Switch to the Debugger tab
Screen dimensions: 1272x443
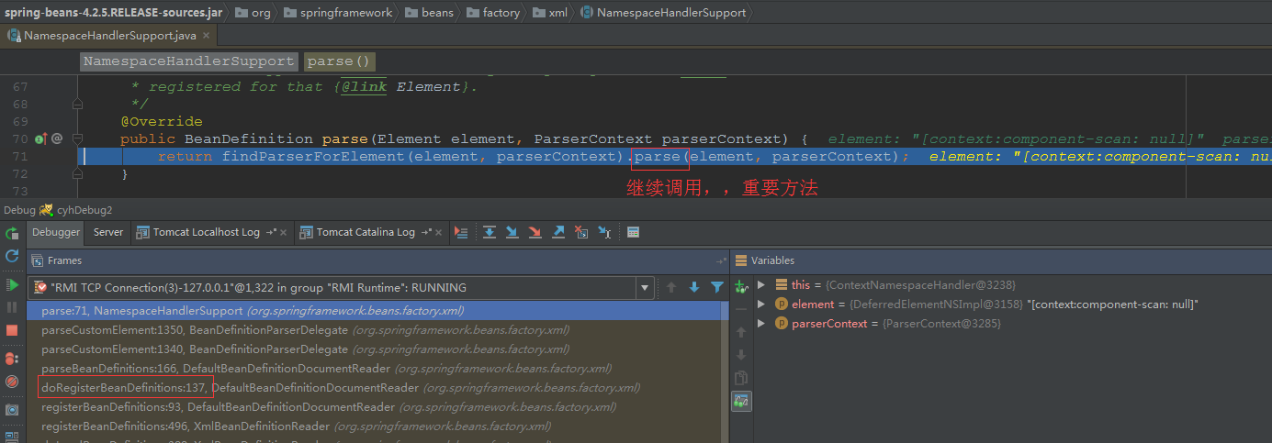click(x=57, y=232)
